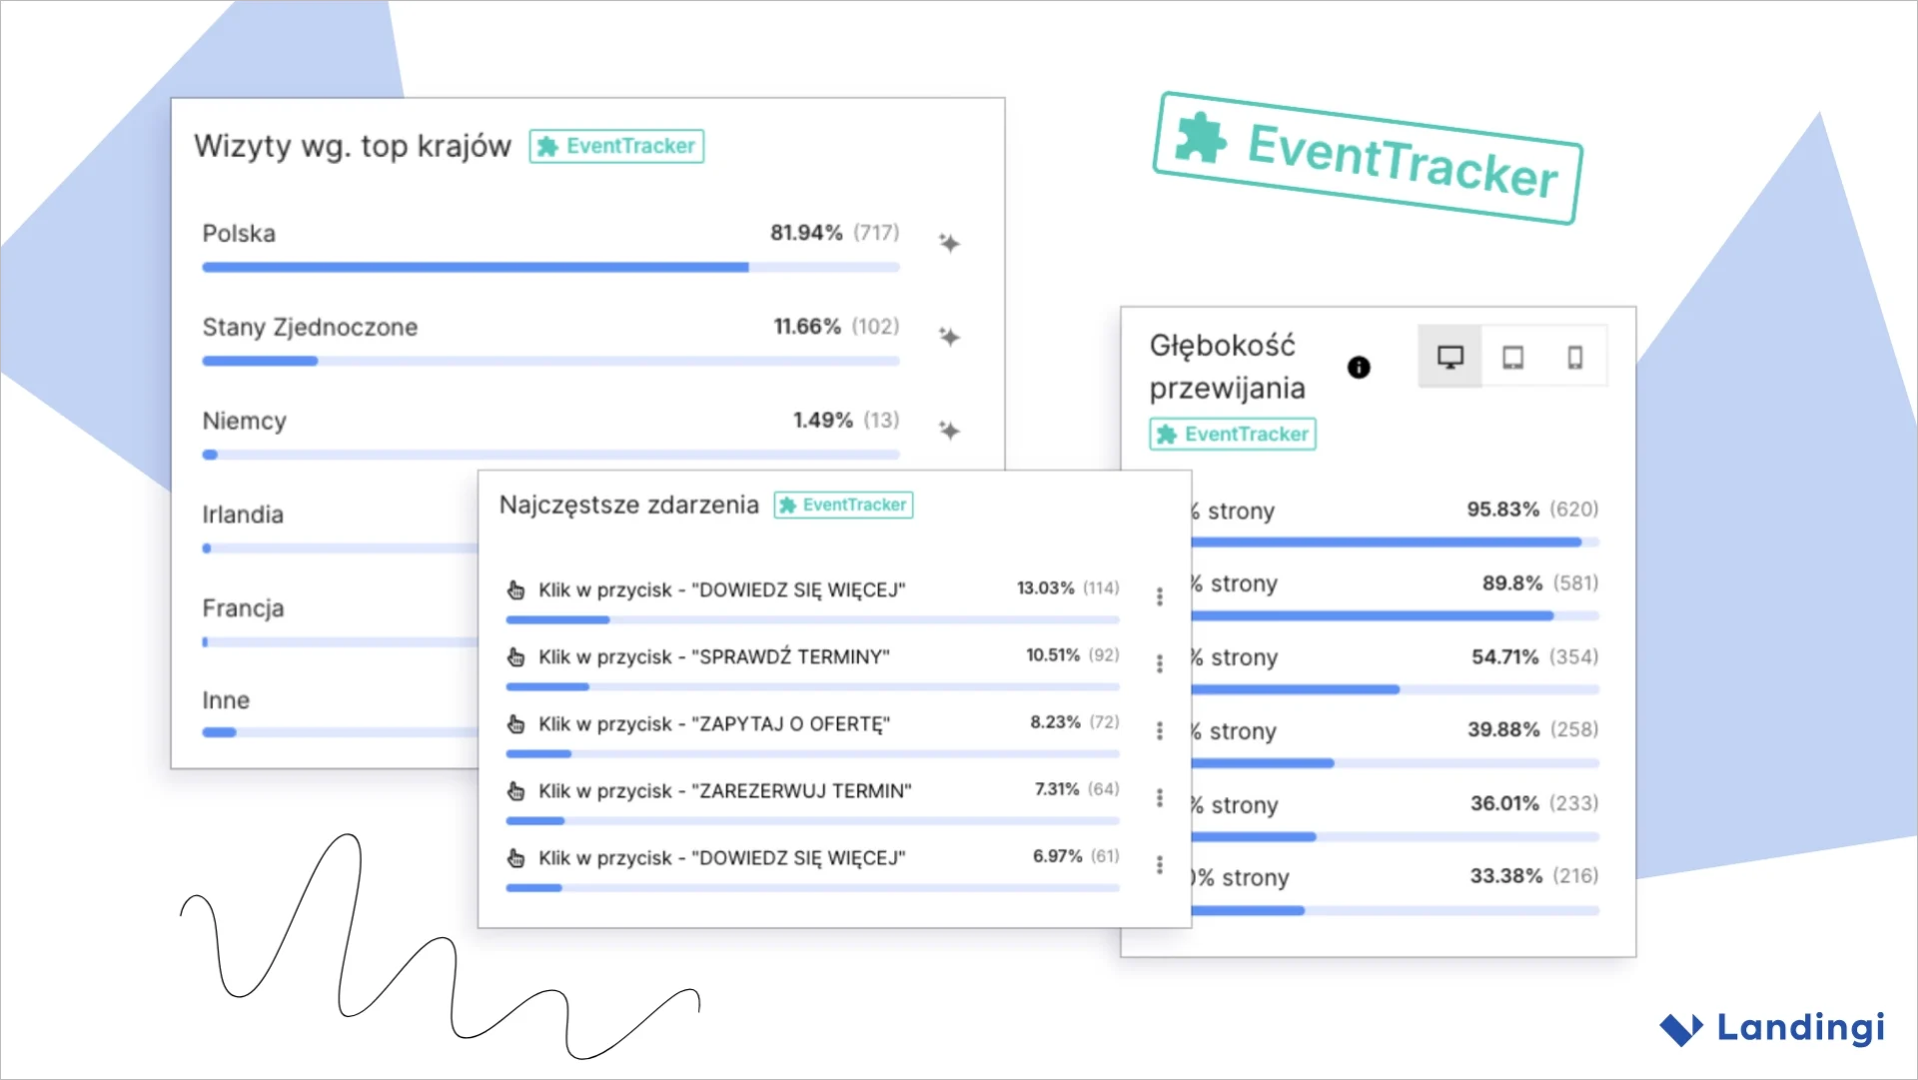
Task: Switch to desktop view in scroll depth panel
Action: [x=1449, y=356]
